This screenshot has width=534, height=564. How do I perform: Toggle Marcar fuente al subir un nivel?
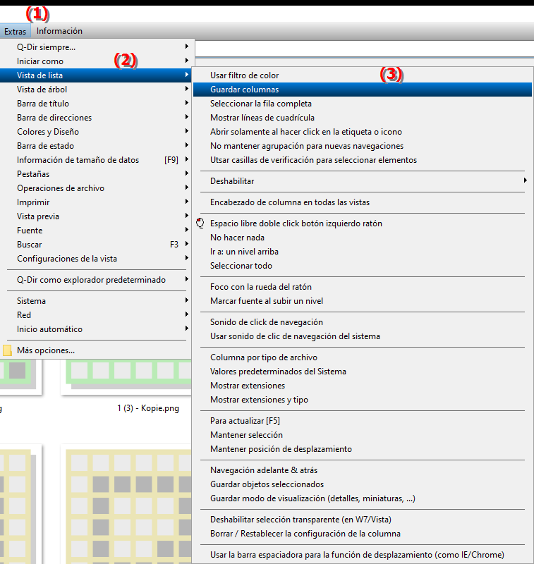363,301
